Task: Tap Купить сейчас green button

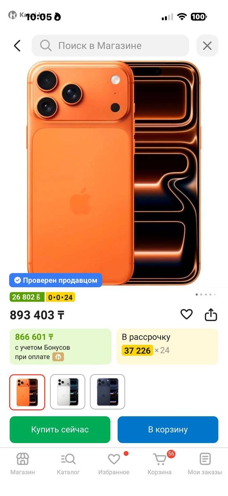Action: pyautogui.click(x=60, y=429)
